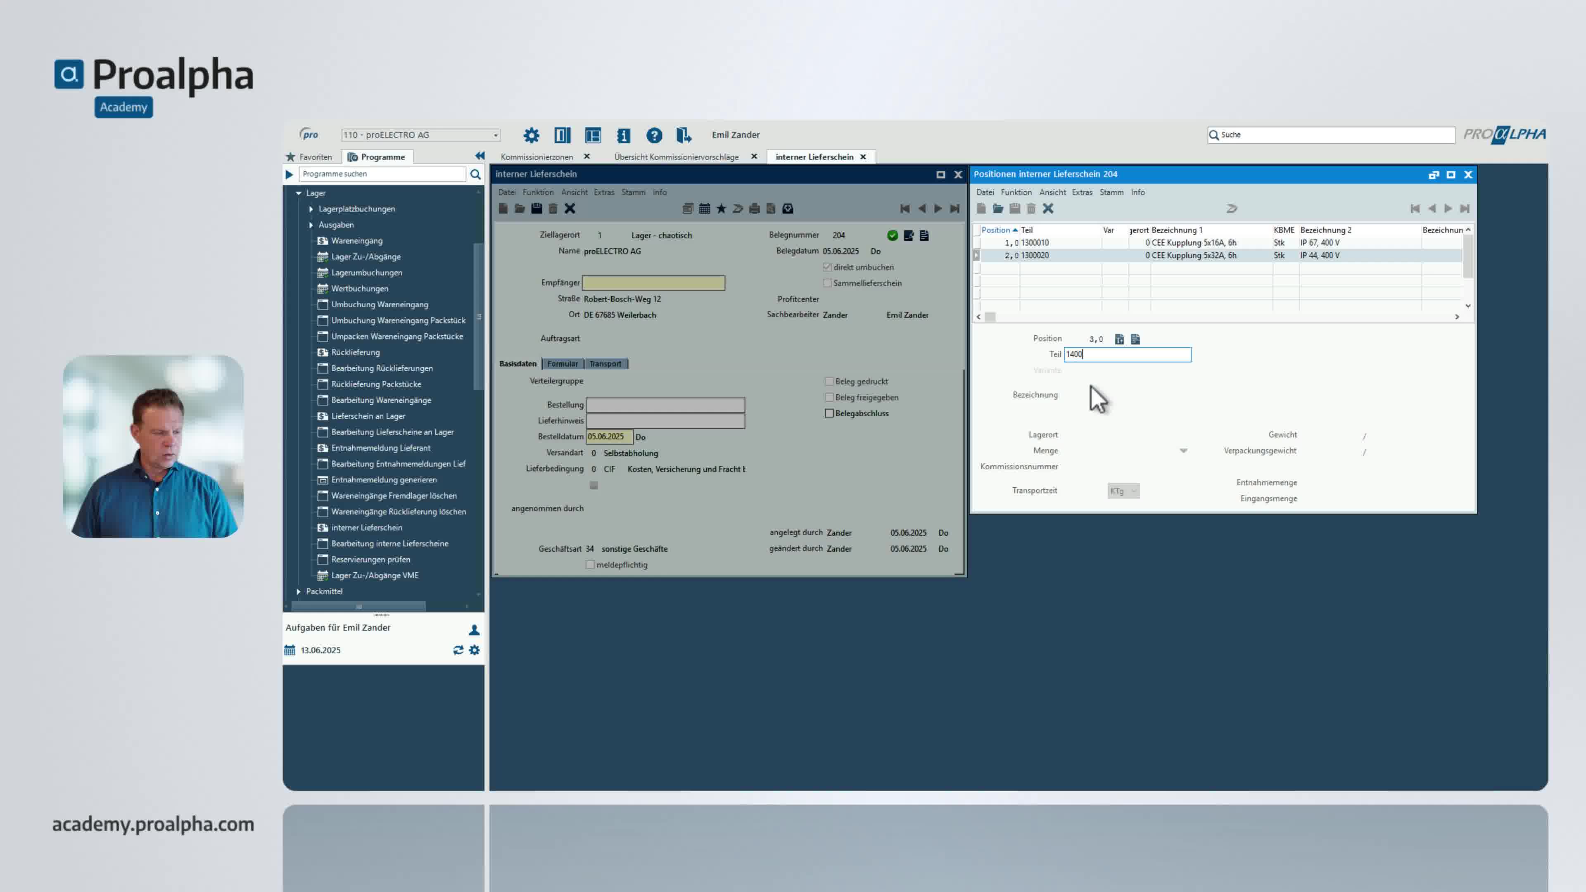The height and width of the screenshot is (892, 1586).
Task: Open the help question mark icon
Action: [654, 135]
